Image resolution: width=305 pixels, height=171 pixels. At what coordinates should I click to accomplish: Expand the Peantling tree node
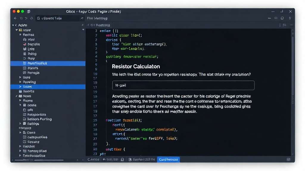pos(20,82)
